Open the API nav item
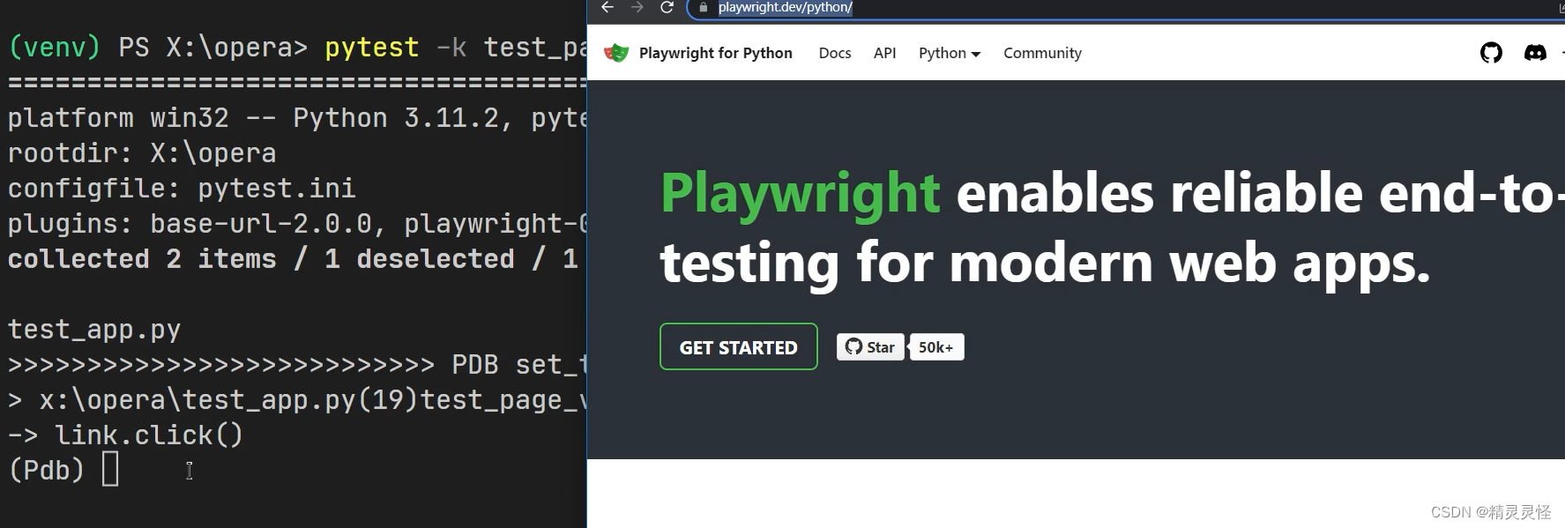The height and width of the screenshot is (528, 1565). tap(884, 53)
